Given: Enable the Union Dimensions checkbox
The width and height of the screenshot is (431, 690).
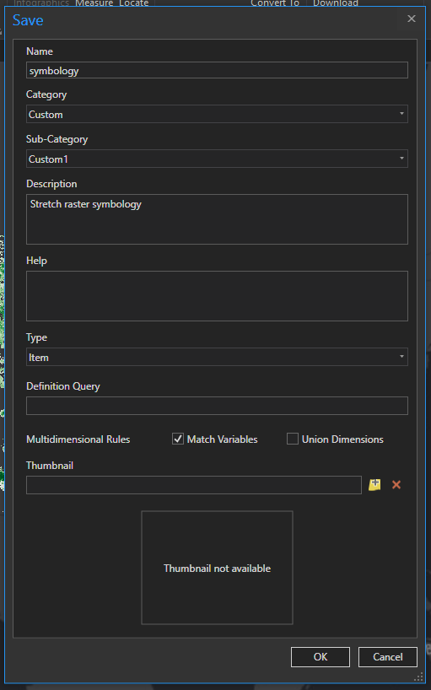Looking at the screenshot, I should coord(293,439).
